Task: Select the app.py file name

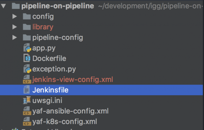Action: pyautogui.click(x=44, y=48)
